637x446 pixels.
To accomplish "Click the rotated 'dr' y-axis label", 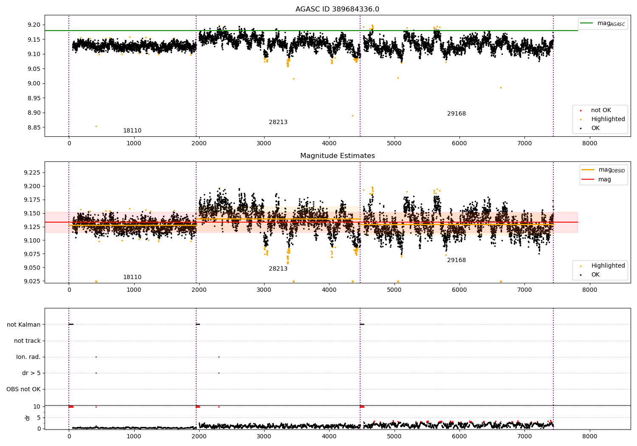I will [28, 418].
